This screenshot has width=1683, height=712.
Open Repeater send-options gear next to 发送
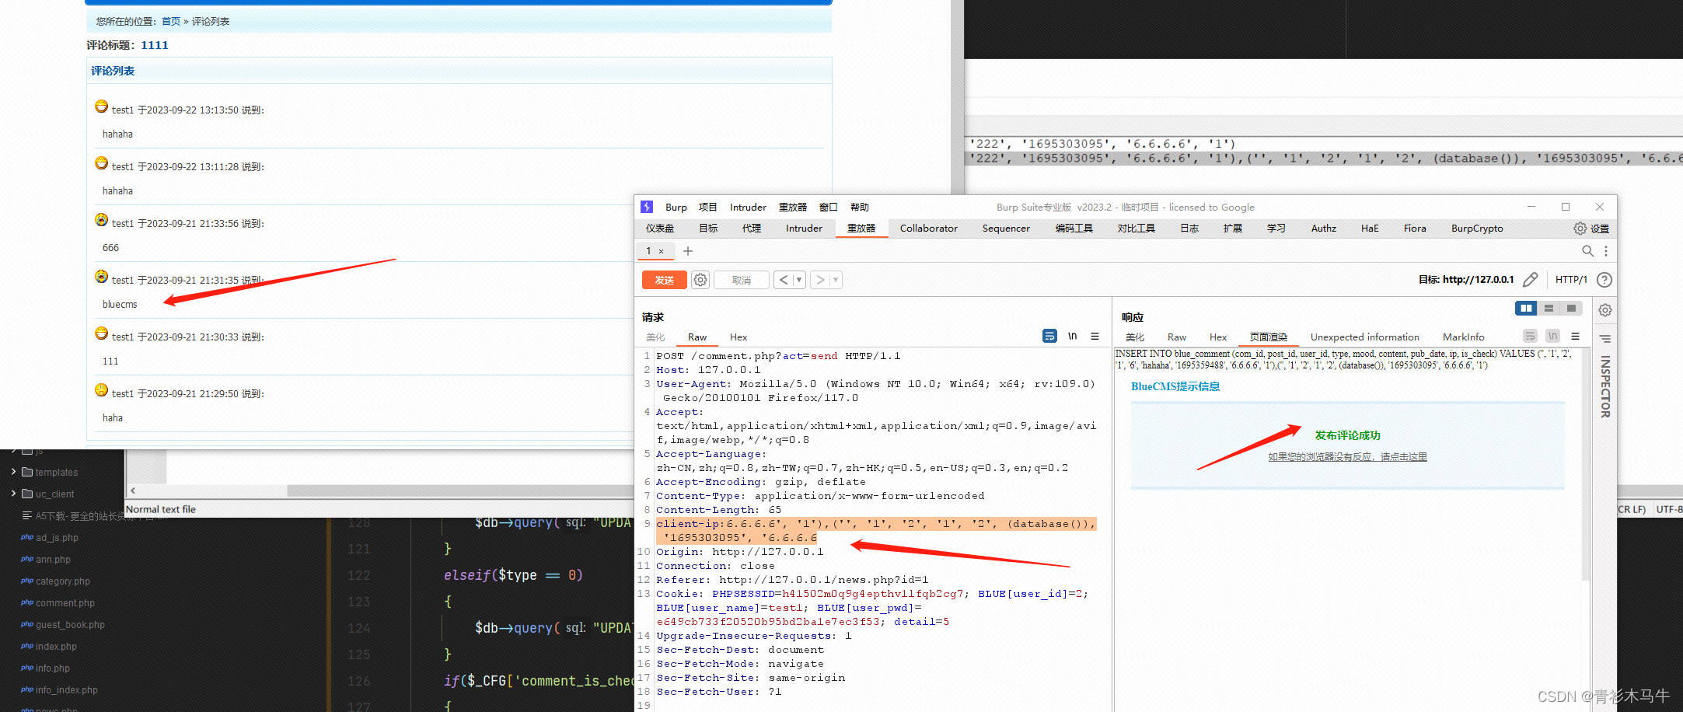(700, 280)
